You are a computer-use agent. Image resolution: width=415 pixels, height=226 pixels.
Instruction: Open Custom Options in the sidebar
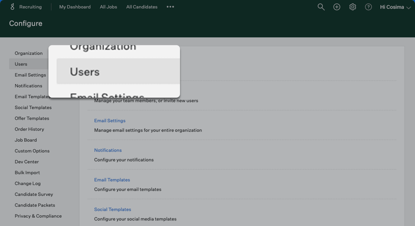pos(32,151)
